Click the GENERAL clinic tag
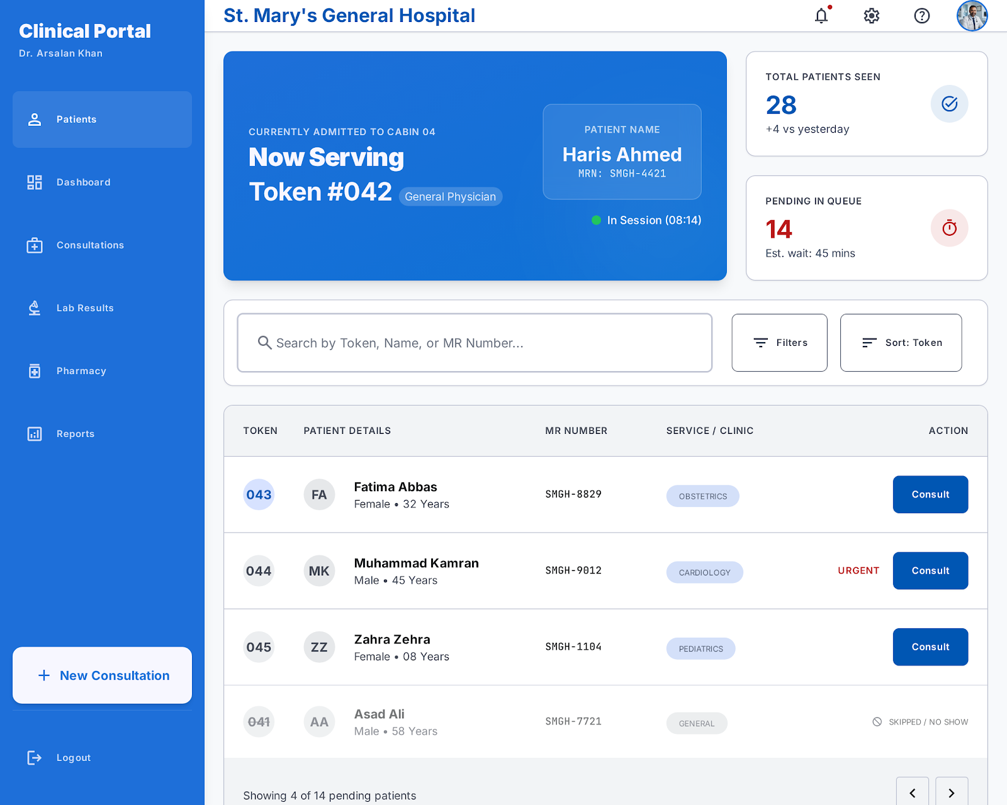This screenshot has height=805, width=1007. (x=697, y=723)
